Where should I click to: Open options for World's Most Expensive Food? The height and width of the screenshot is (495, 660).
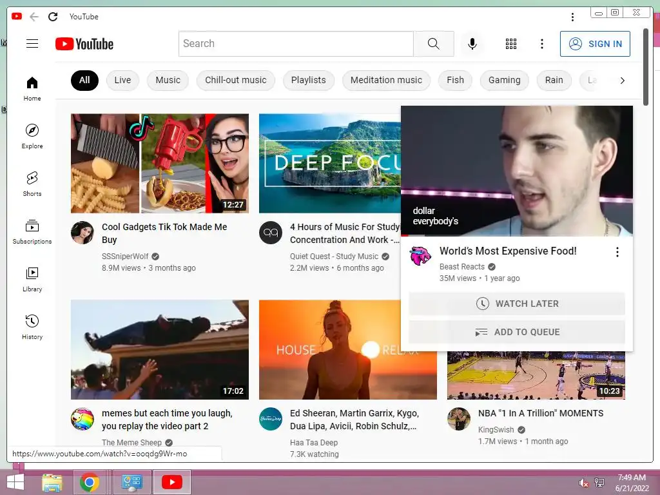(617, 252)
